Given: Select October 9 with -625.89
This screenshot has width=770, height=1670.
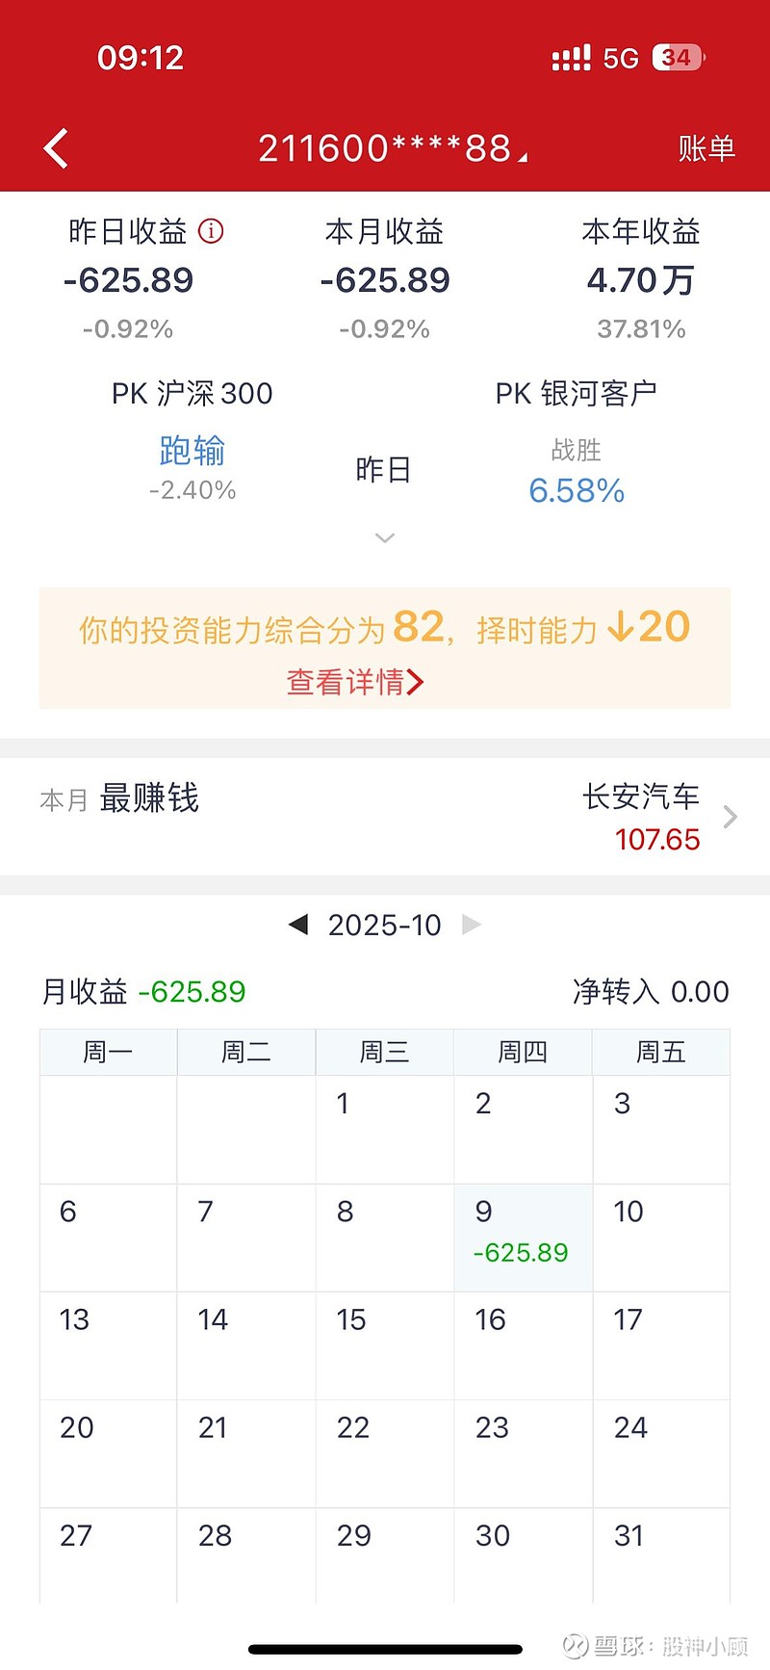Looking at the screenshot, I should [x=523, y=1238].
